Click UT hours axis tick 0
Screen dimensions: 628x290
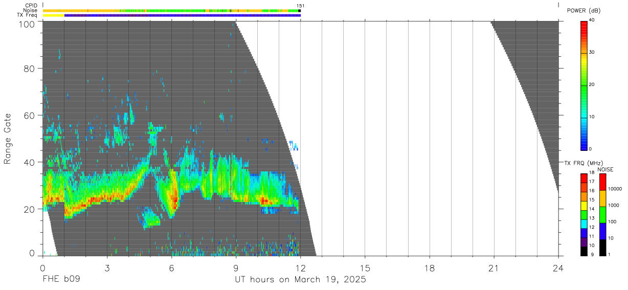tap(42, 267)
